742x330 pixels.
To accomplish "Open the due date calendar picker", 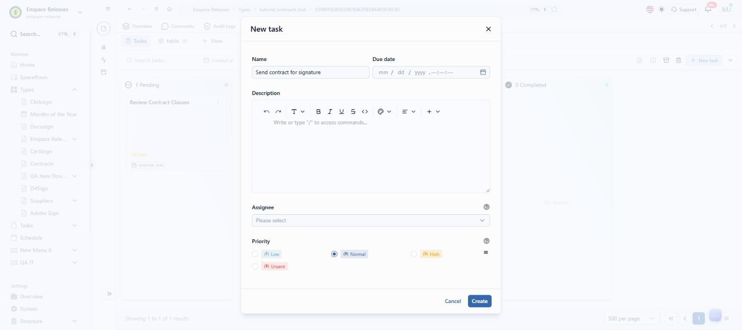I will pyautogui.click(x=483, y=72).
